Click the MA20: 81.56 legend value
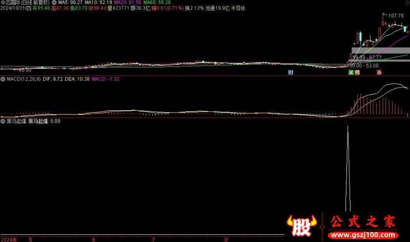 click(128, 3)
